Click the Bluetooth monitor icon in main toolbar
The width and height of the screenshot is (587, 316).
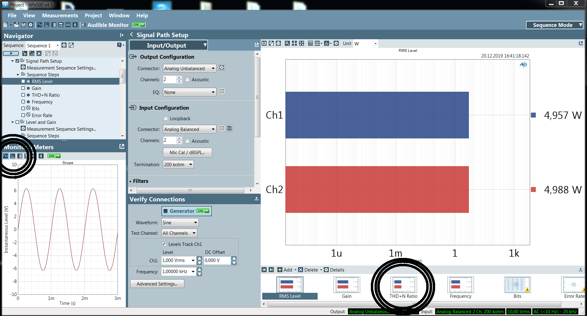75,25
